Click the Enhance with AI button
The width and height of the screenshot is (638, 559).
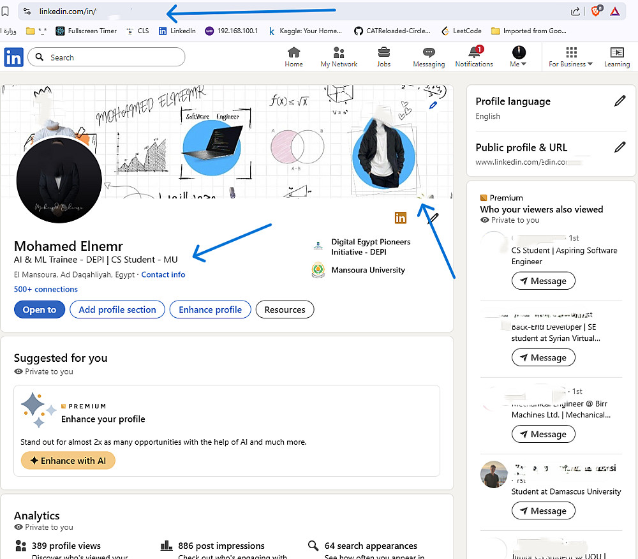[x=68, y=461]
